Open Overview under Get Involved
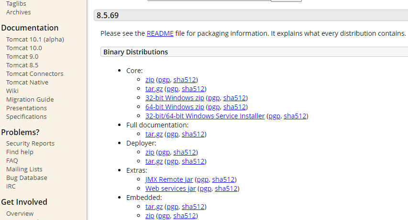 [20, 213]
